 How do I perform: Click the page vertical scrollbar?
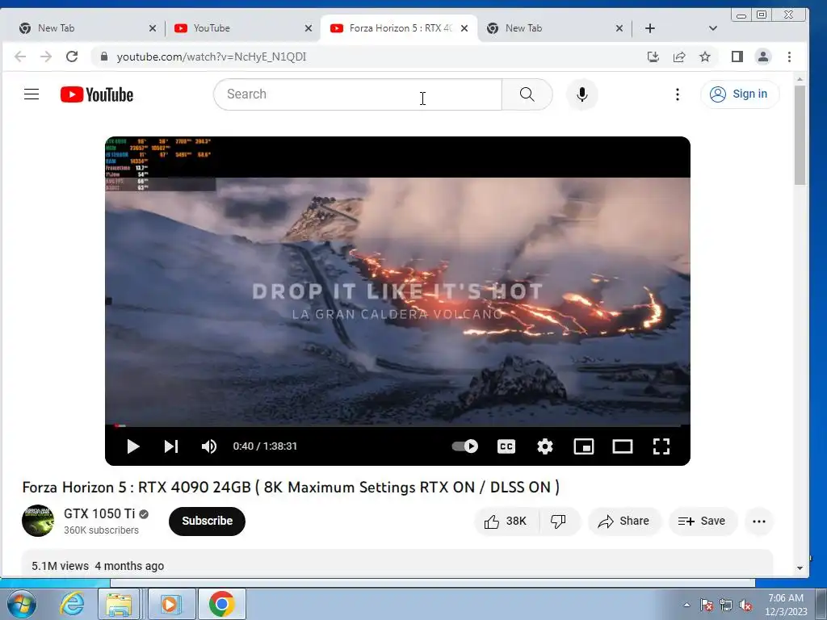[x=800, y=135]
